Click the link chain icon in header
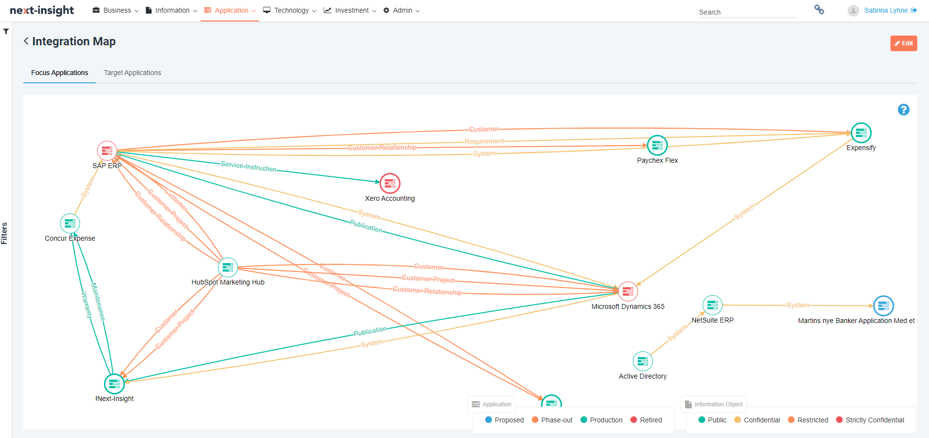 [819, 10]
